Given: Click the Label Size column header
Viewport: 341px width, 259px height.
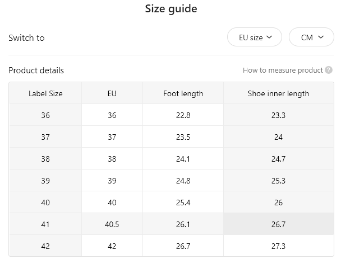Looking at the screenshot, I should click(x=45, y=93).
